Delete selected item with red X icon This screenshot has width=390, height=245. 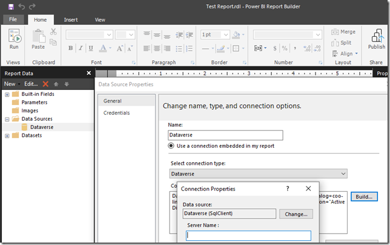tap(45, 84)
